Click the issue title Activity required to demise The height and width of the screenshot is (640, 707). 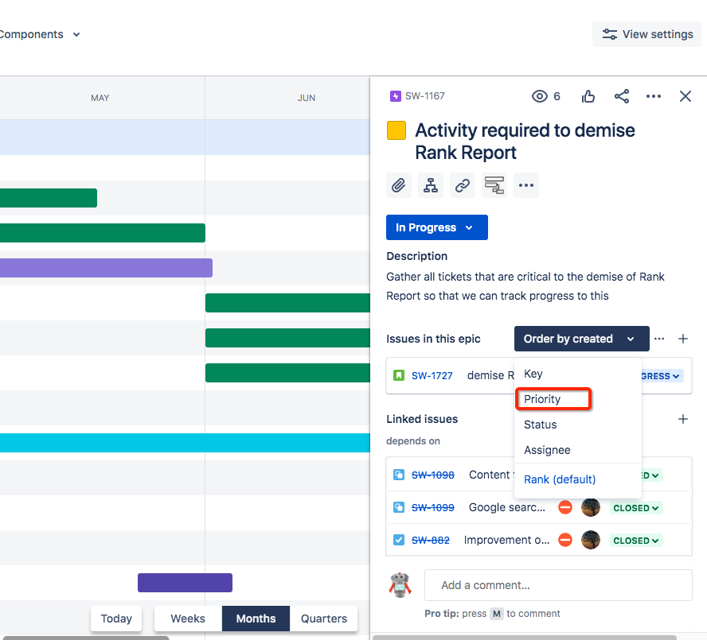click(x=525, y=142)
